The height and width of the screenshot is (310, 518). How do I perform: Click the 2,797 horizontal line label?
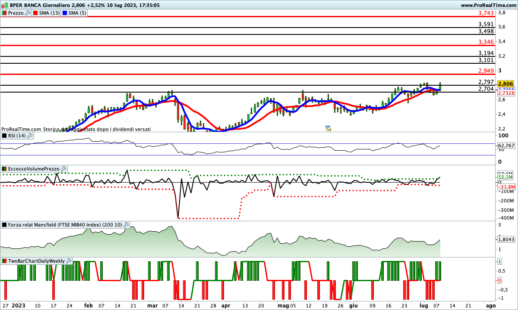coord(486,82)
